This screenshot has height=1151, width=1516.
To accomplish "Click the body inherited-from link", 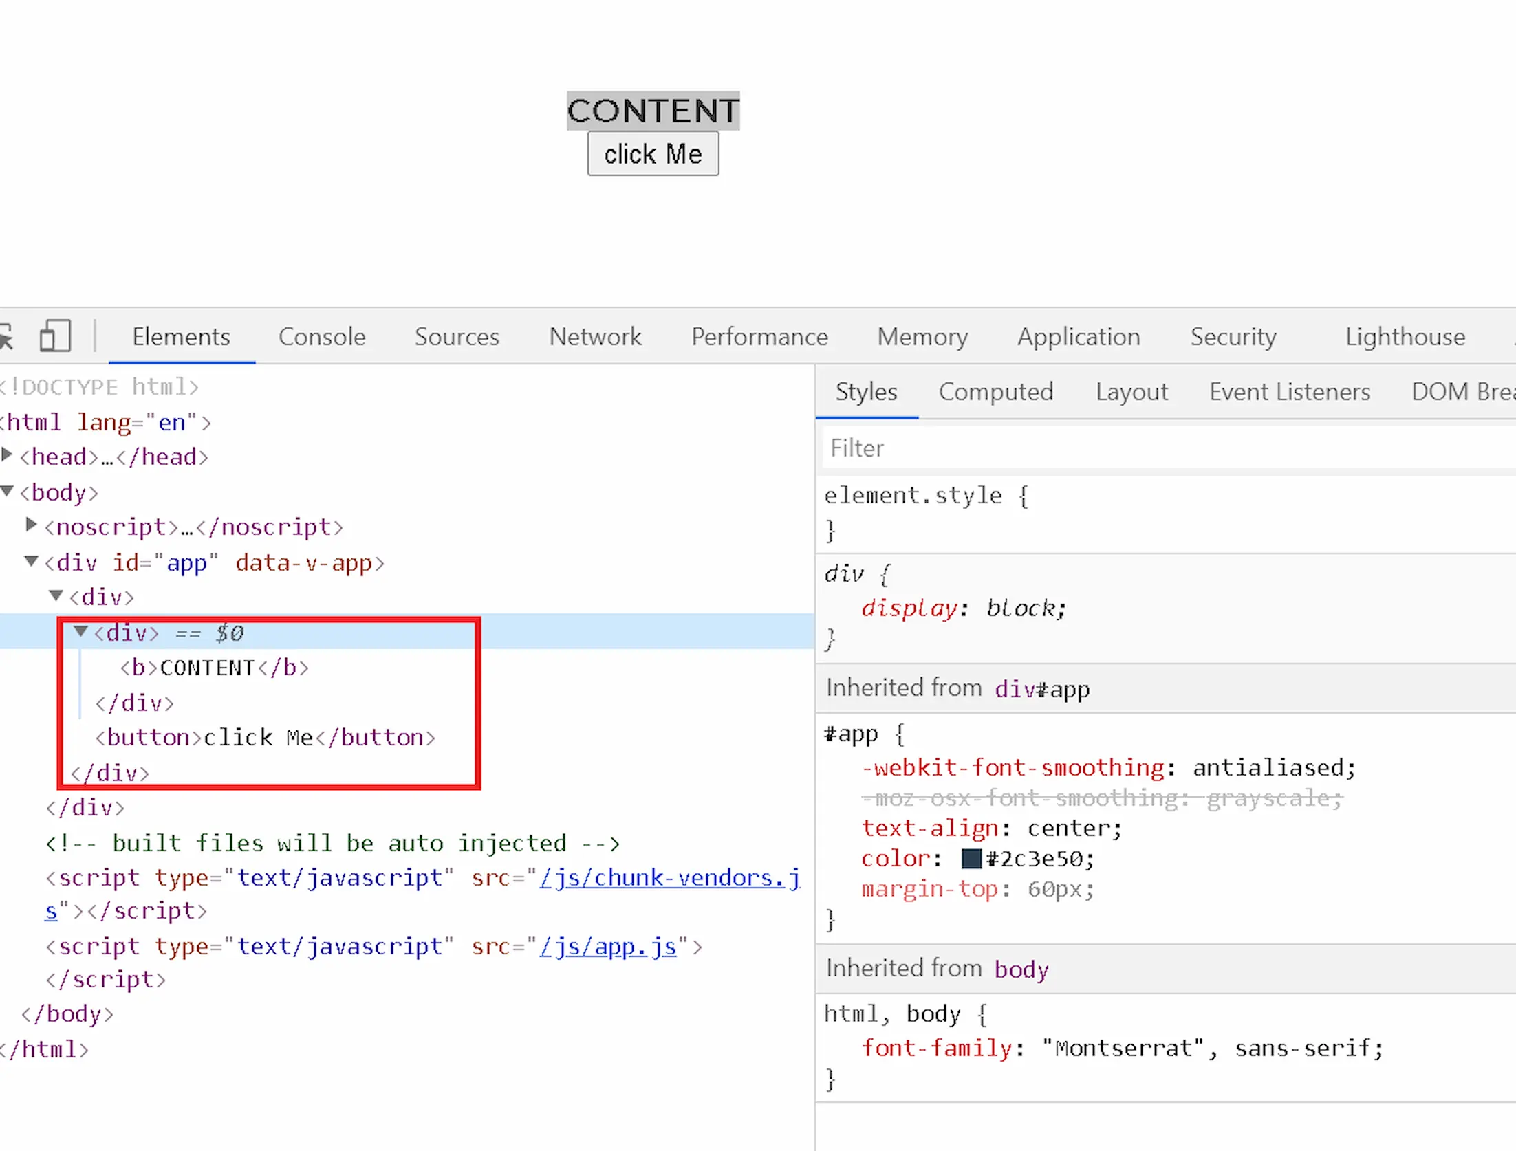I will pyautogui.click(x=1021, y=969).
